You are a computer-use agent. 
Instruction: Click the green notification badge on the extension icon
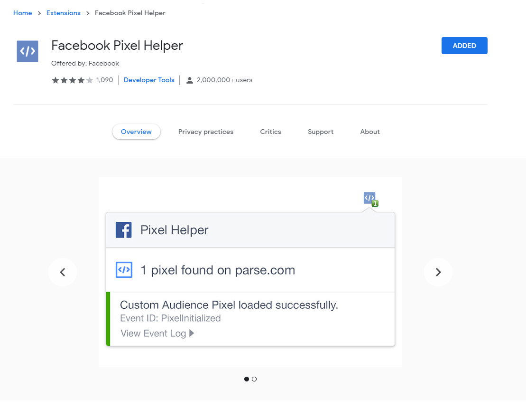tap(374, 202)
